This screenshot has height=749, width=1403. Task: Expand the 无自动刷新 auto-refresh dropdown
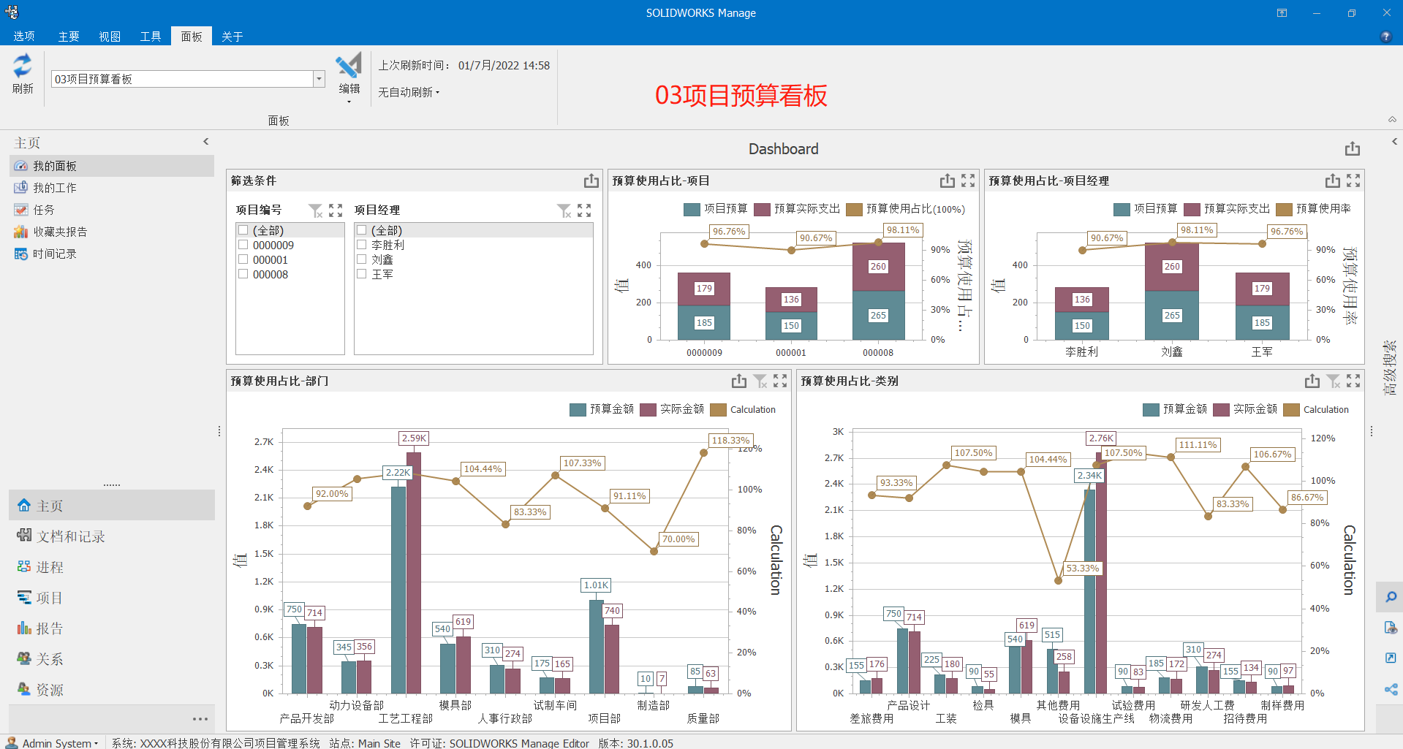409,92
